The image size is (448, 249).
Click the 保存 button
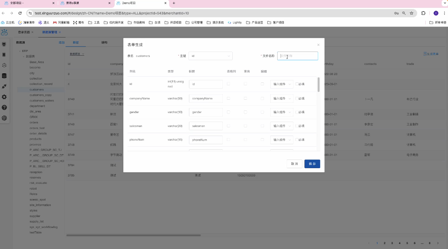[312, 164]
